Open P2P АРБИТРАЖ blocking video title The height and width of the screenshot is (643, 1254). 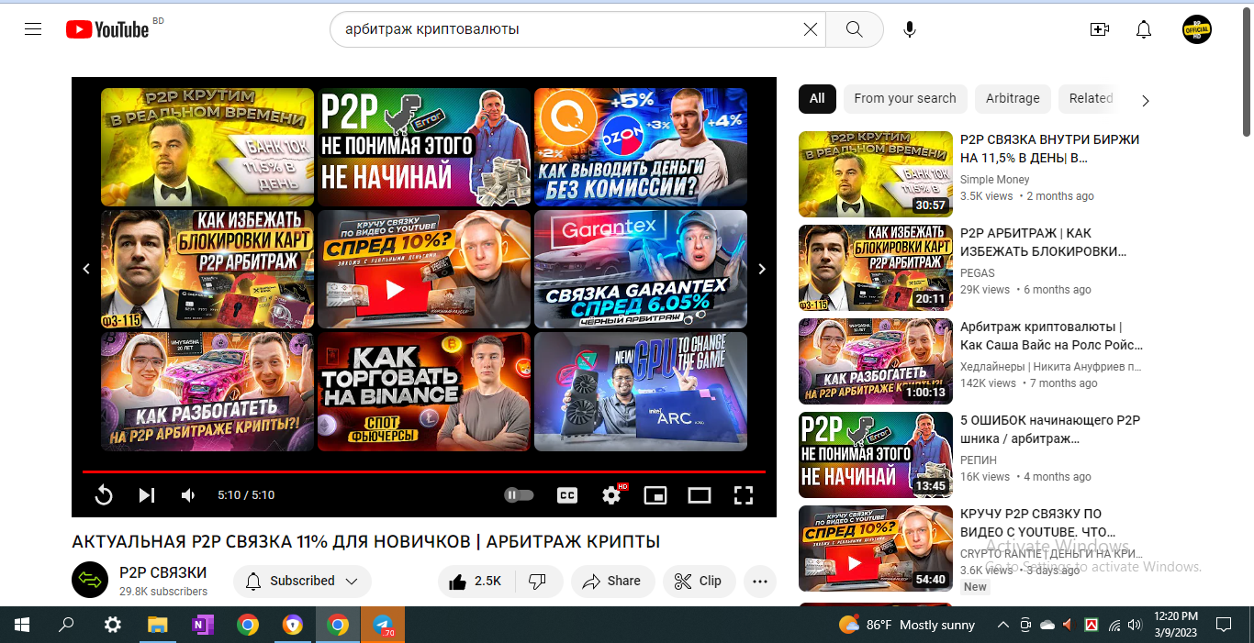pos(1044,242)
